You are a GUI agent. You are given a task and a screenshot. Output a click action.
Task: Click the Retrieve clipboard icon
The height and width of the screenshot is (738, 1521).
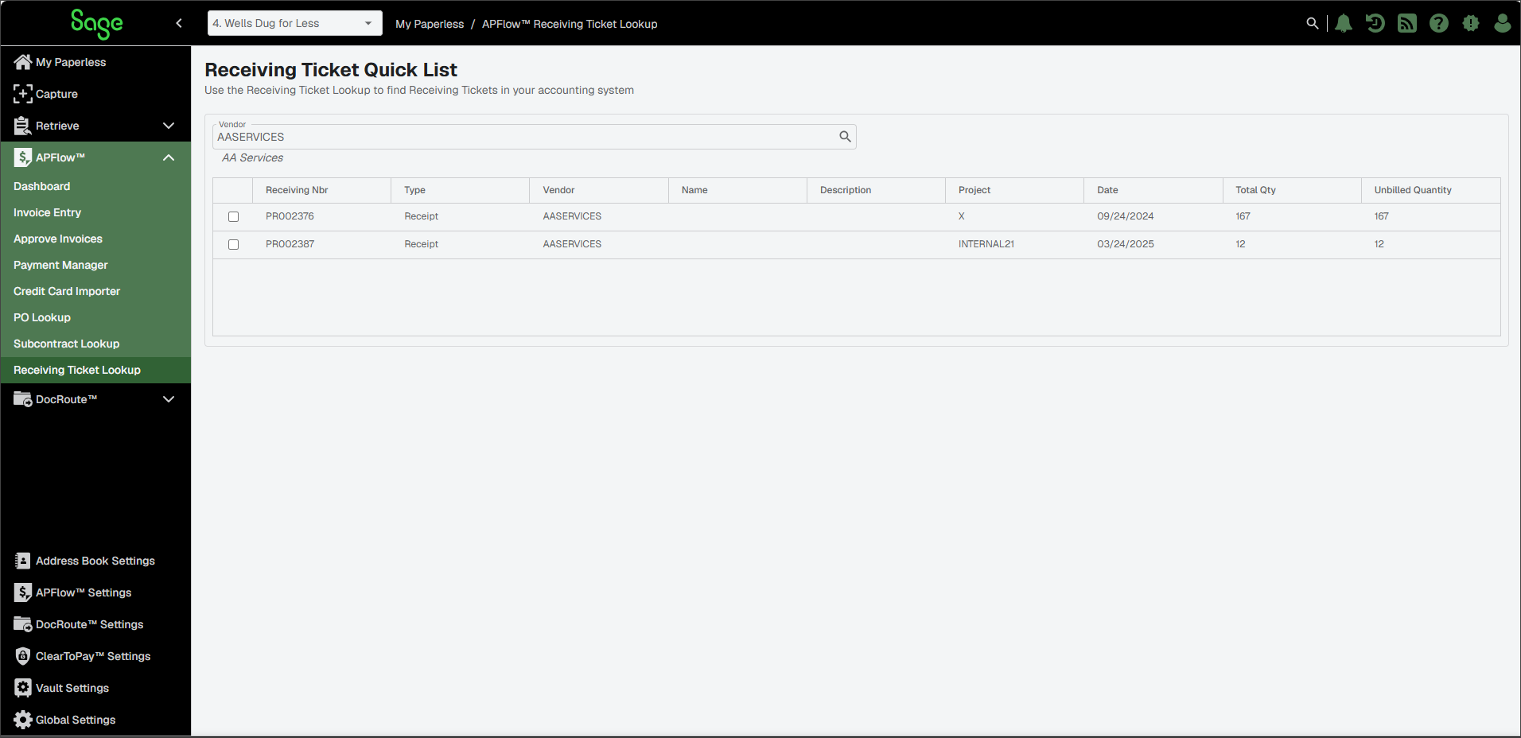tap(23, 126)
